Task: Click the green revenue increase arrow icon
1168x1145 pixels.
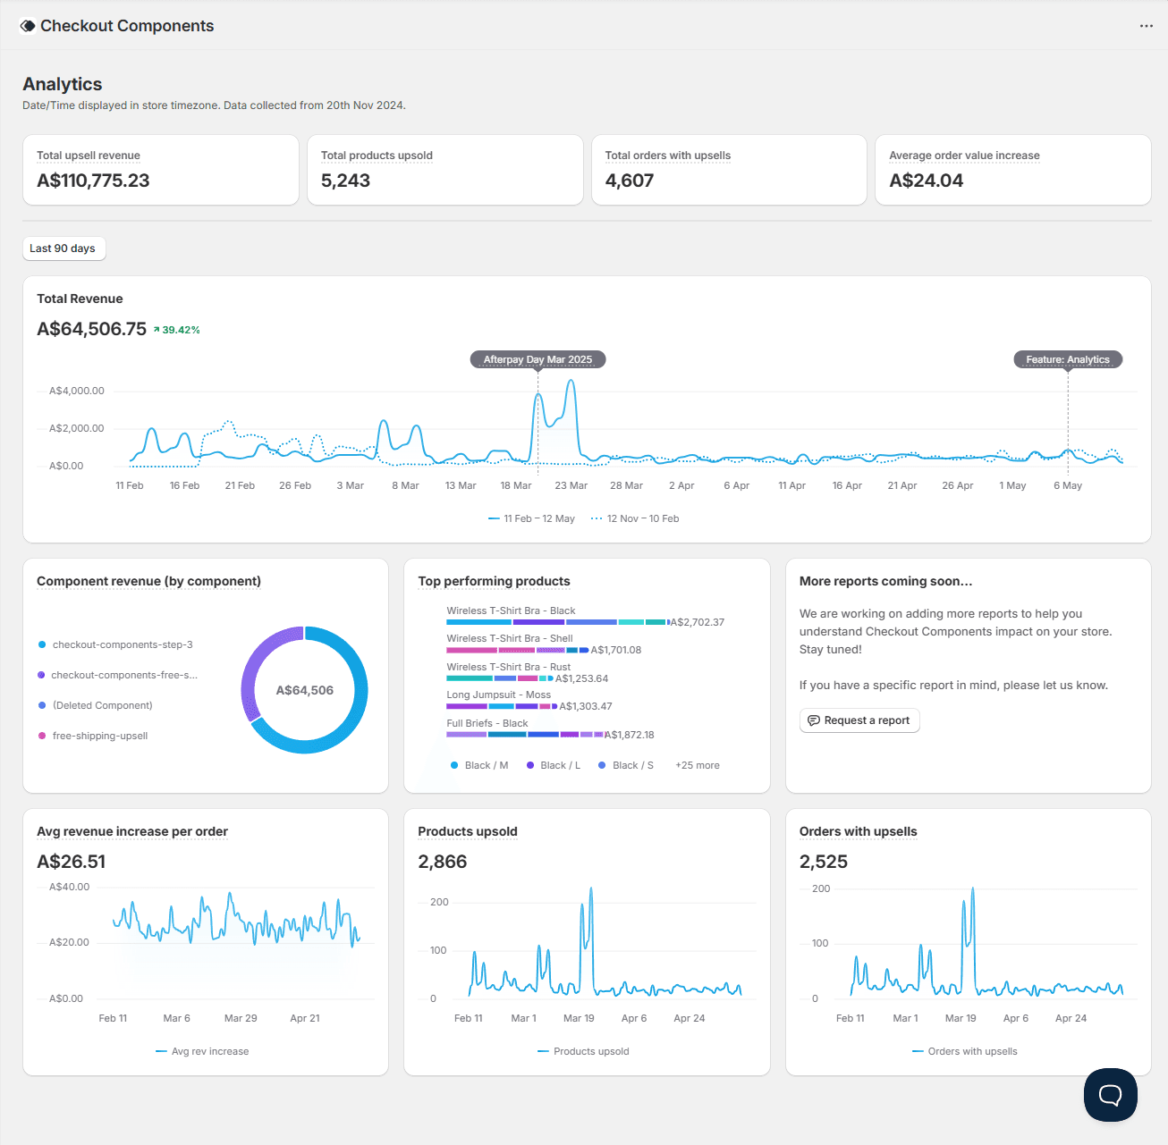Action: point(157,330)
